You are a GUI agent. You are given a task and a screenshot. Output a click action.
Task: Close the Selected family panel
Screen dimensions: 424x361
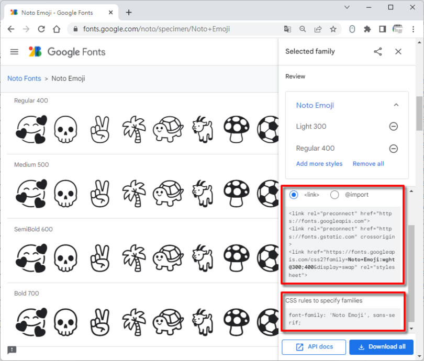pos(398,51)
